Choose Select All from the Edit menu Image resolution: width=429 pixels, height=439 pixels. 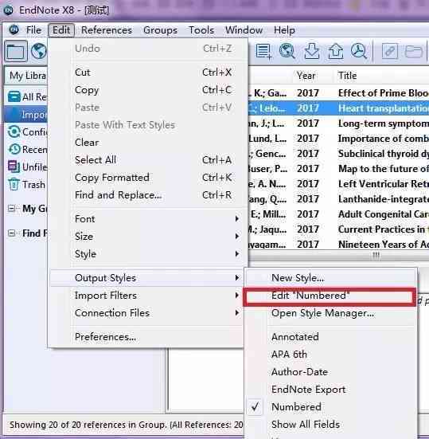[148, 160]
